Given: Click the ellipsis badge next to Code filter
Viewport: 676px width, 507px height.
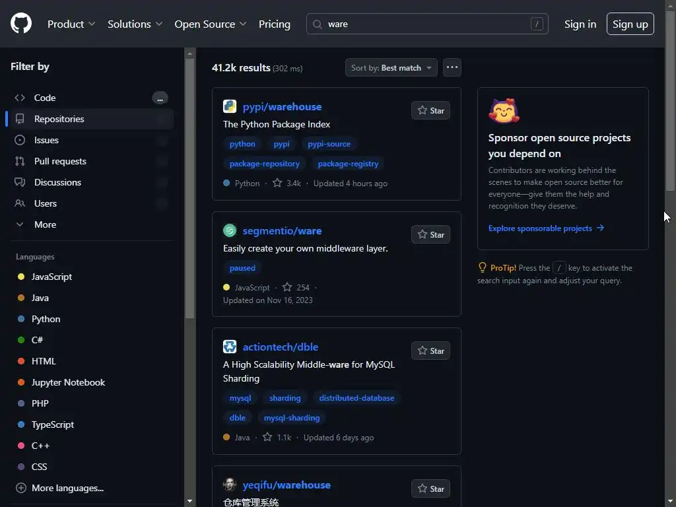Looking at the screenshot, I should pyautogui.click(x=160, y=98).
